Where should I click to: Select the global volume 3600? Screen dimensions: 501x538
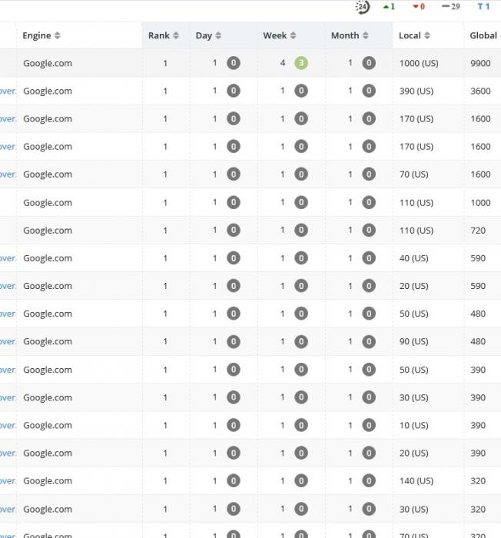[480, 91]
